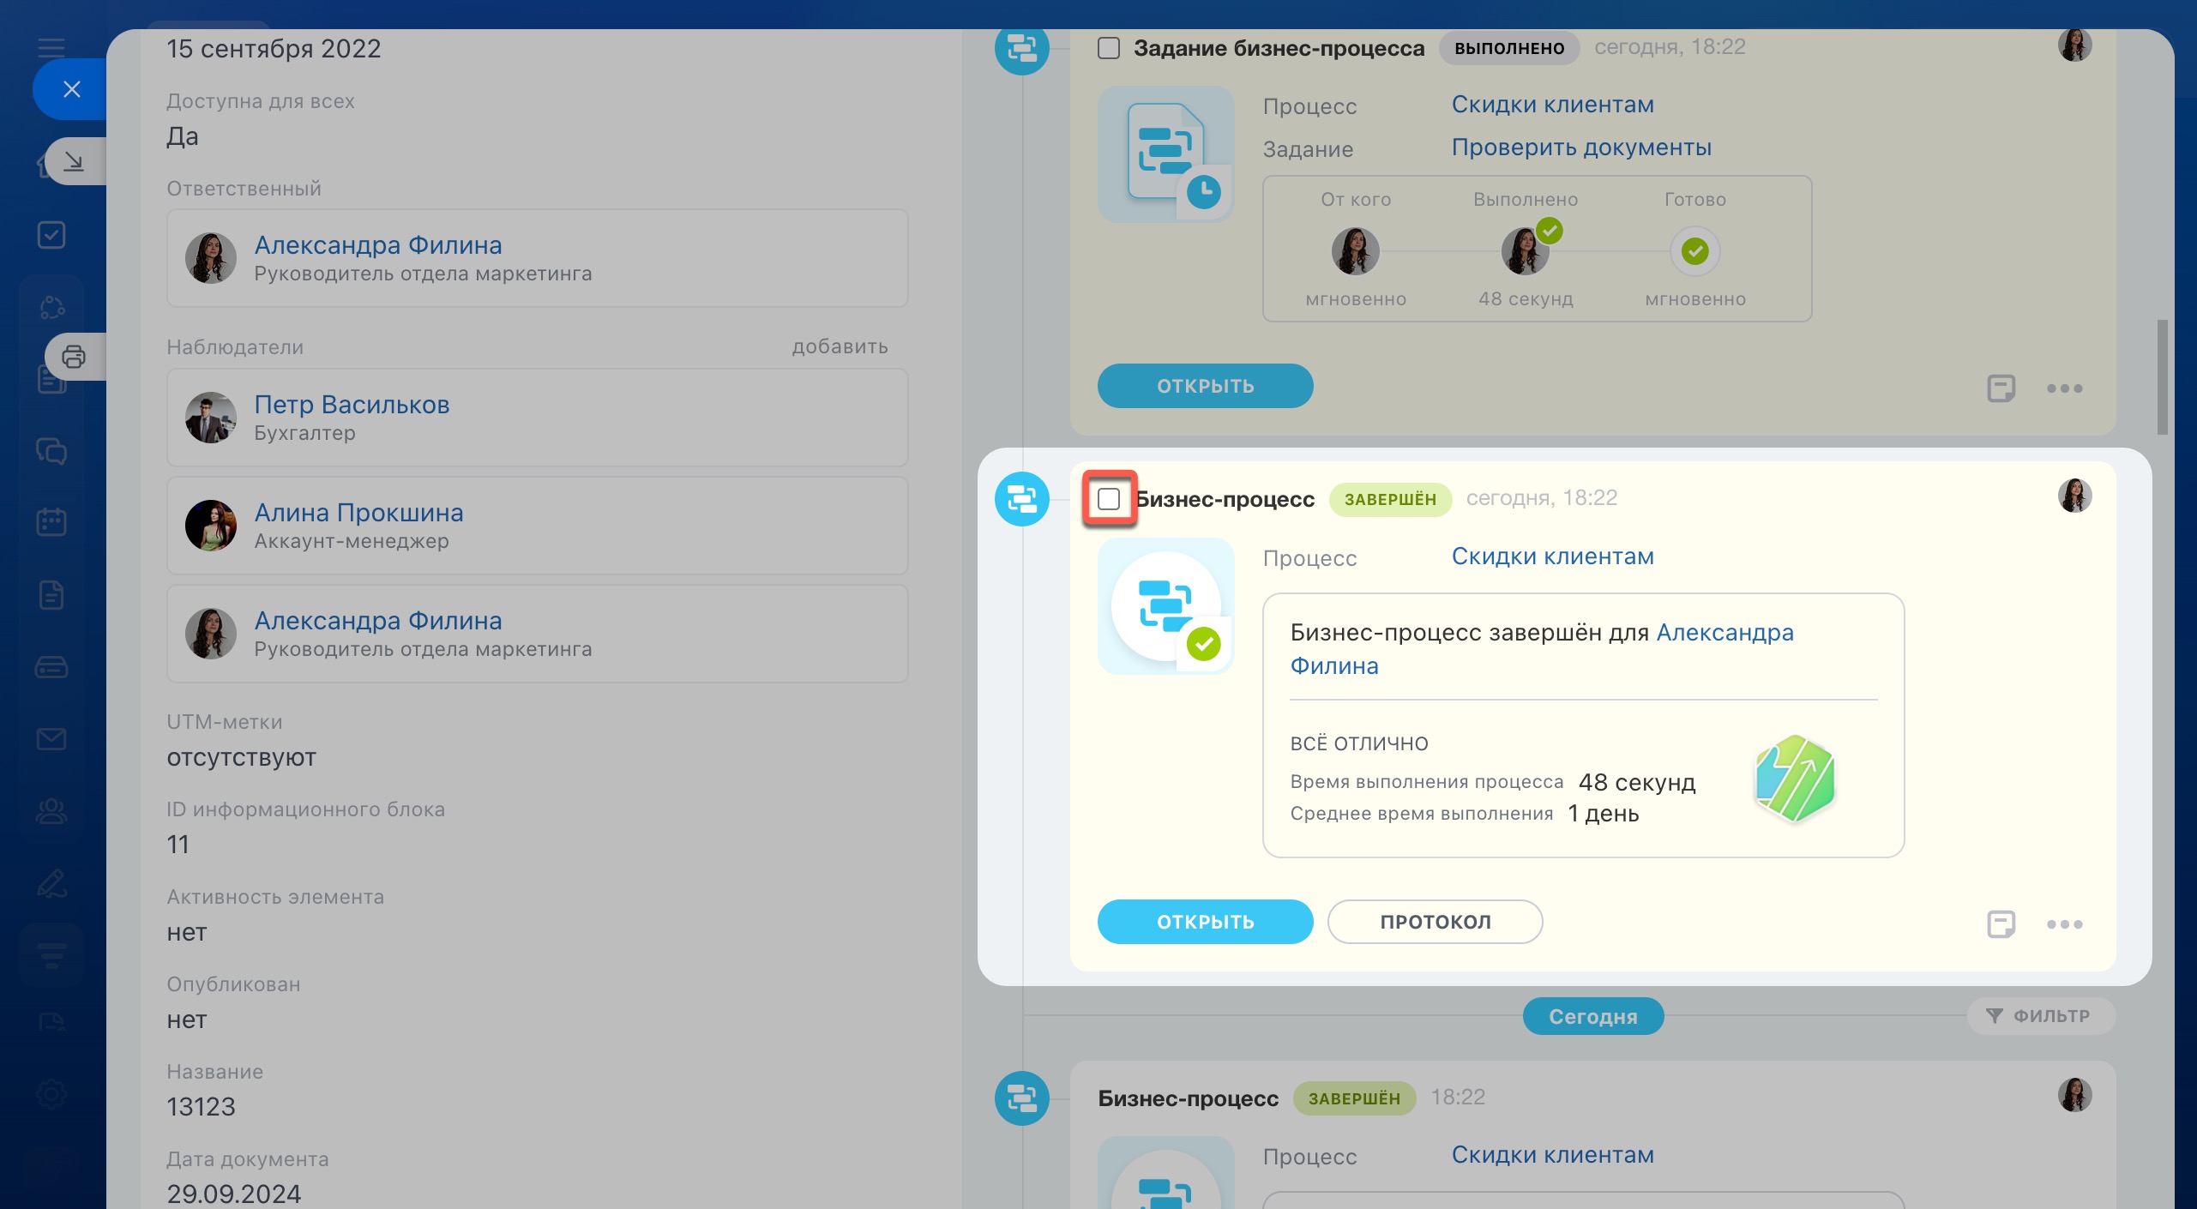Click ОТКРЫТЬ in the 'Задание бизнес-процесса' card
Screen dimensions: 2197x1209
1205,386
